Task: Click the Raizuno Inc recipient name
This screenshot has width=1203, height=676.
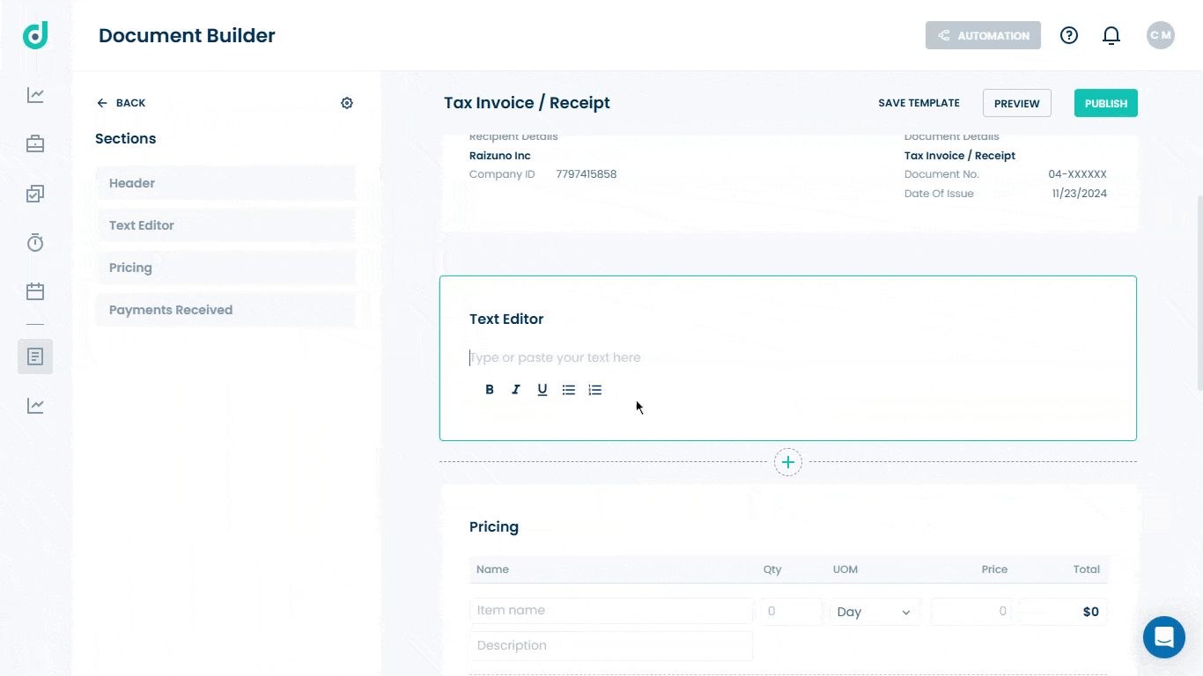Action: tap(500, 156)
